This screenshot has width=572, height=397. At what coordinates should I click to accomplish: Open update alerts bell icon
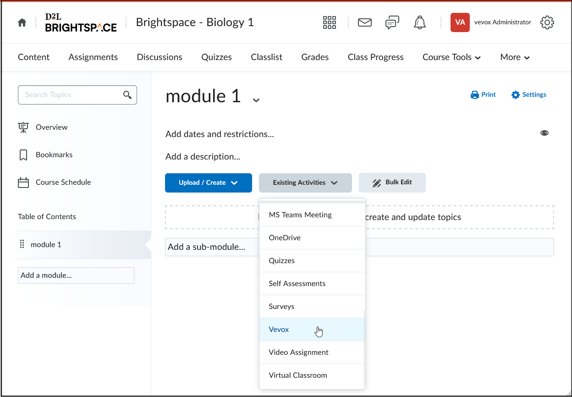pos(419,22)
